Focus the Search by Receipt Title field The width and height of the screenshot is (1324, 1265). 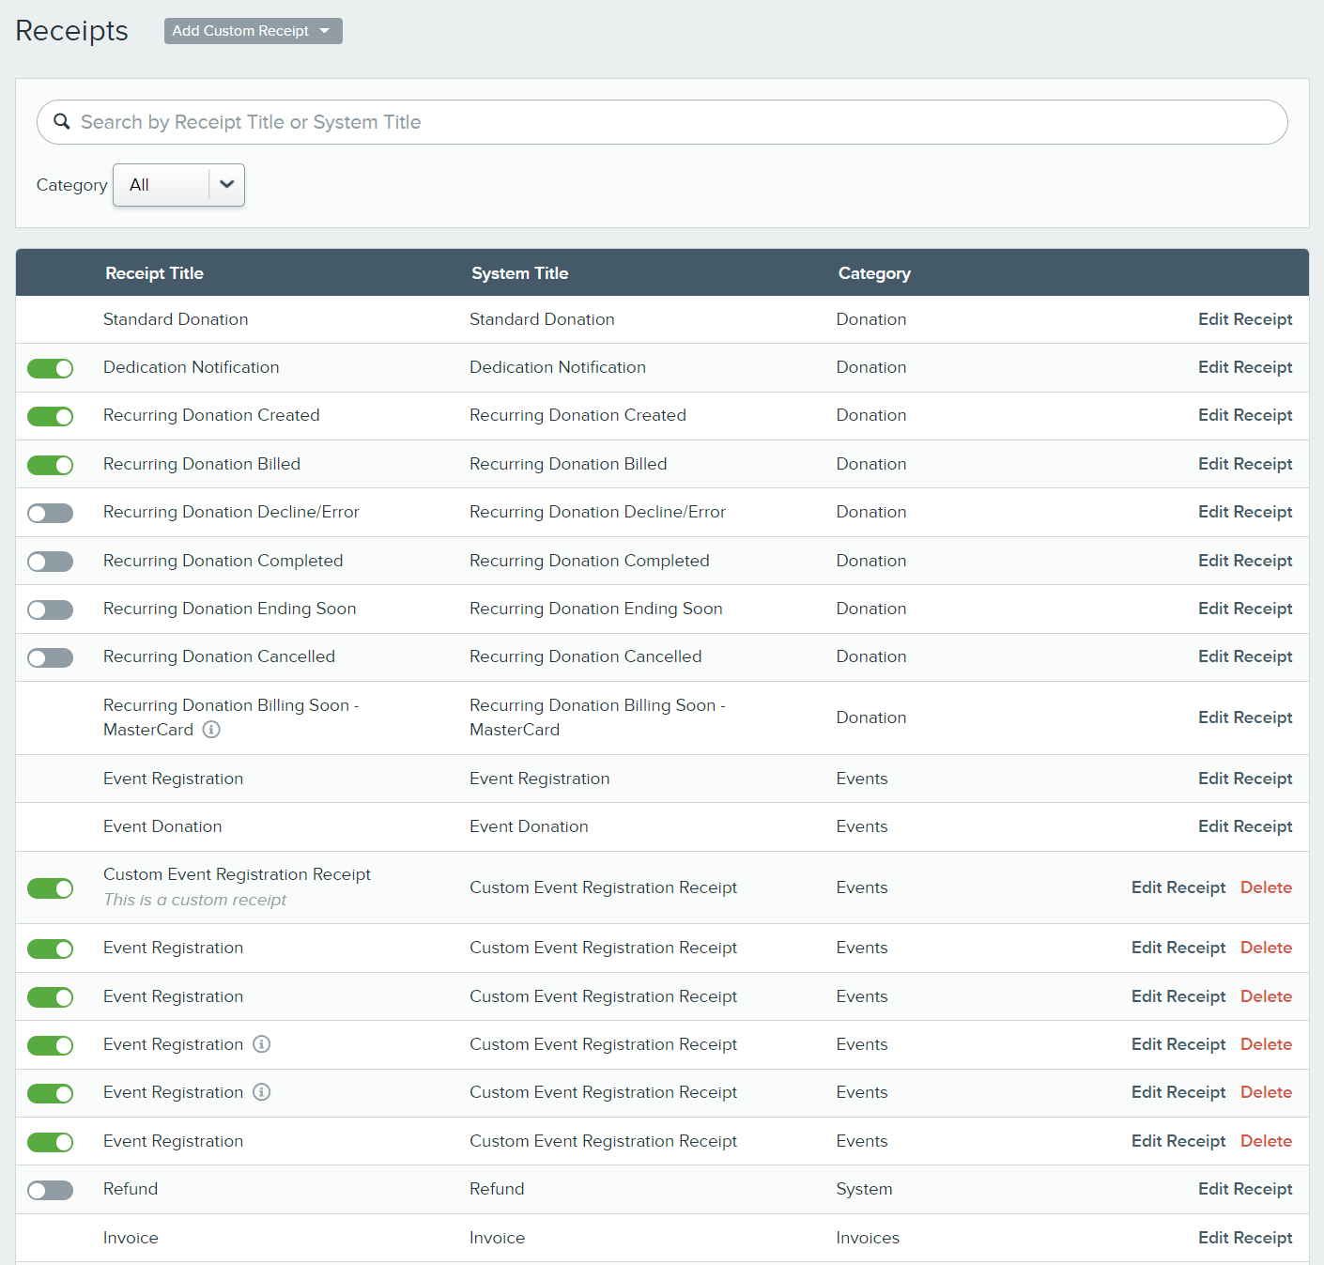662,122
